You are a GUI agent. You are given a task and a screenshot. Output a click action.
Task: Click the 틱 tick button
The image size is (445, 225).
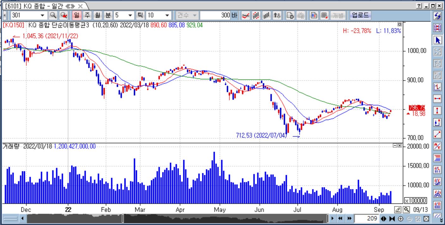140,15
